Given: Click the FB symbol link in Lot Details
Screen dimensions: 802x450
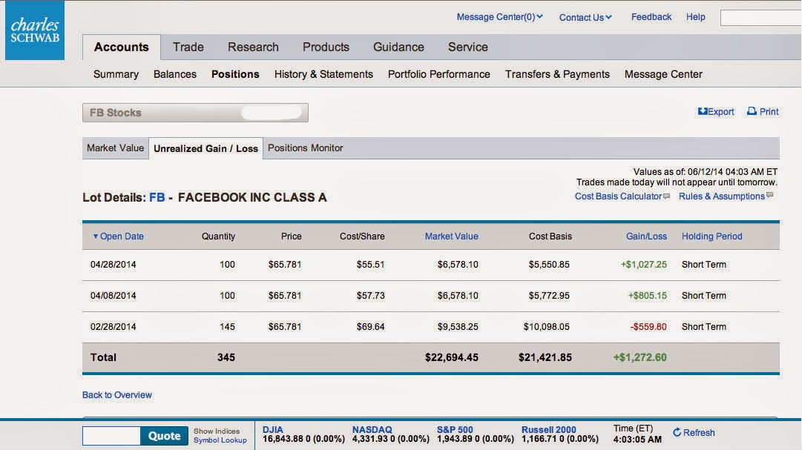Looking at the screenshot, I should tap(157, 197).
